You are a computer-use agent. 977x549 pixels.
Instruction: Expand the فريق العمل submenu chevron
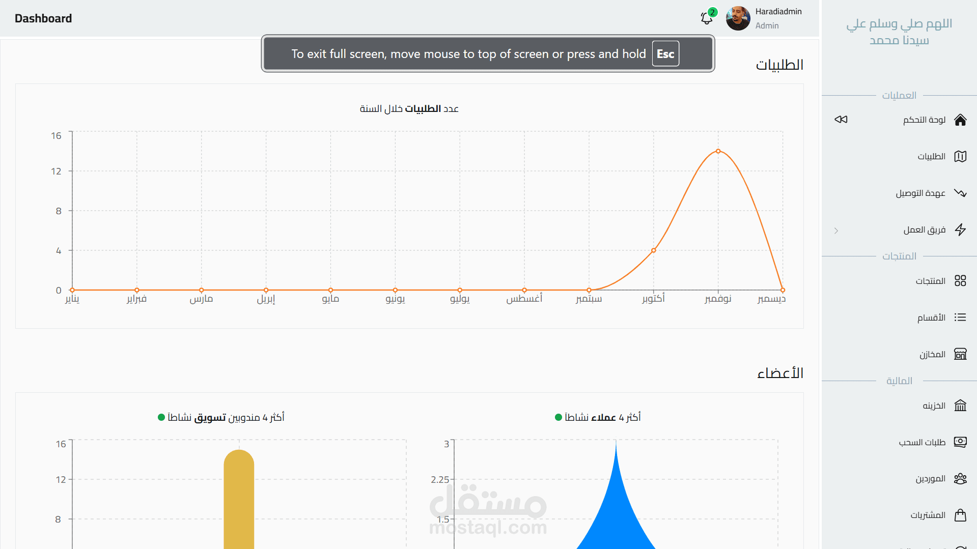[836, 230]
